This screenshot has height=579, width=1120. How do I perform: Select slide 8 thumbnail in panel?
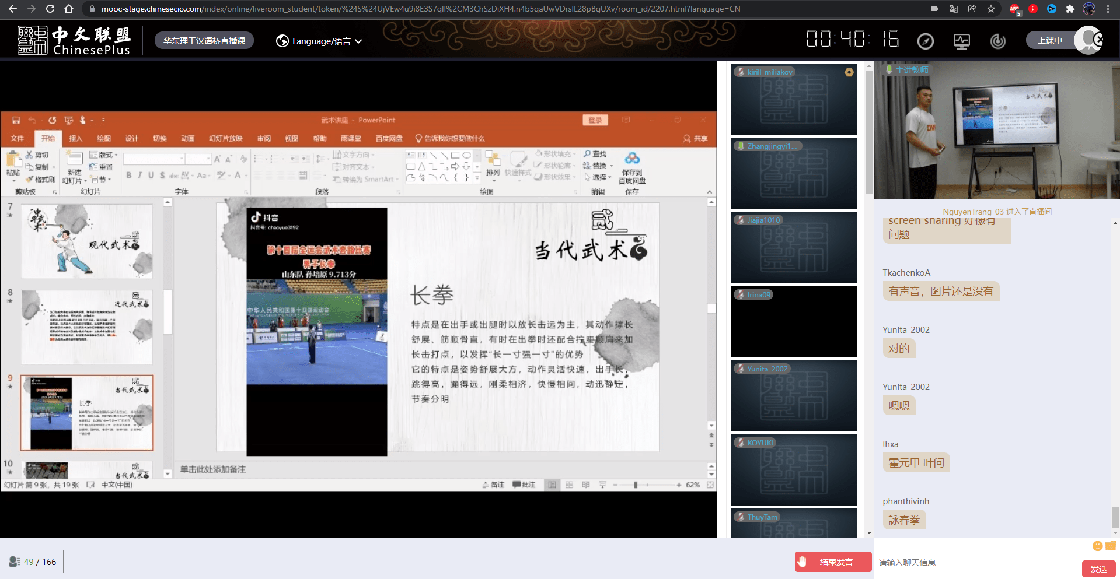87,327
